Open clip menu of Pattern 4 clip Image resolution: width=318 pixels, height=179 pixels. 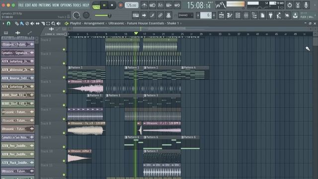pyautogui.click(x=182, y=68)
